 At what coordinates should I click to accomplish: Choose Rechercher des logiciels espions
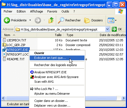(57, 65)
